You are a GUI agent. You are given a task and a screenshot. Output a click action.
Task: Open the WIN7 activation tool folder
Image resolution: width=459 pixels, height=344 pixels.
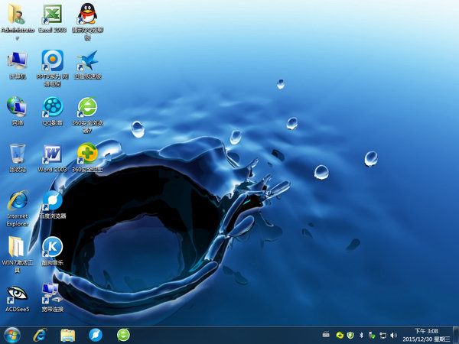[x=17, y=247]
